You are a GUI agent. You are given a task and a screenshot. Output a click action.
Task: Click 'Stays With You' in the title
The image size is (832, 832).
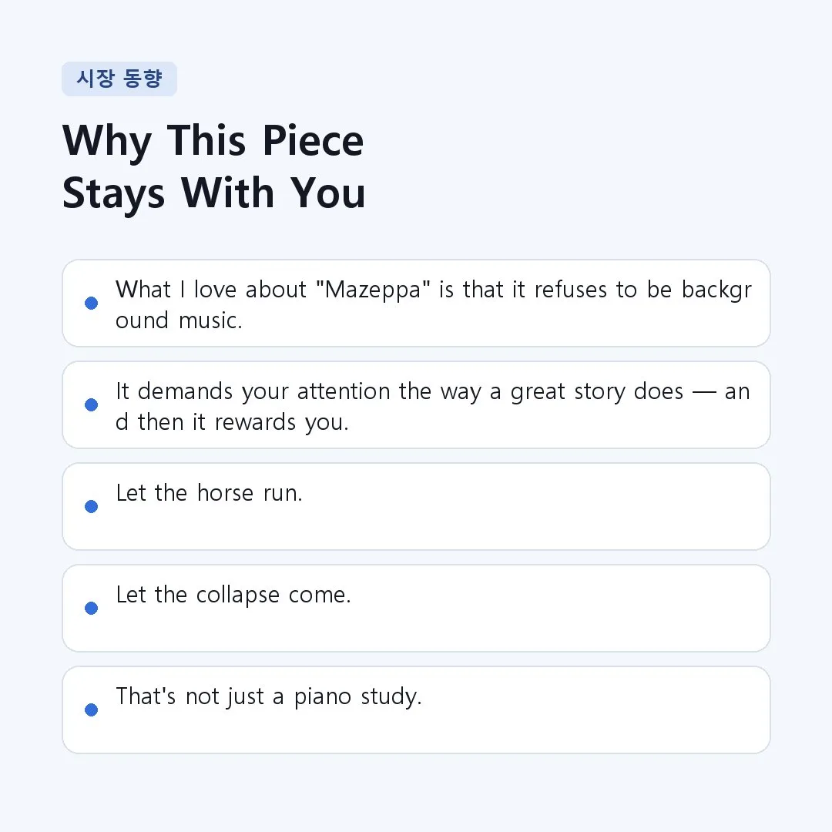213,193
